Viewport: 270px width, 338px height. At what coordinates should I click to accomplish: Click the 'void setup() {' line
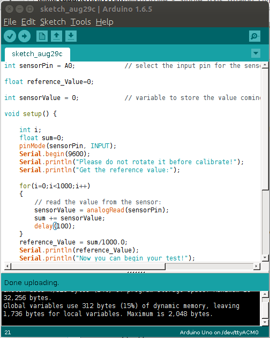pyautogui.click(x=31, y=113)
